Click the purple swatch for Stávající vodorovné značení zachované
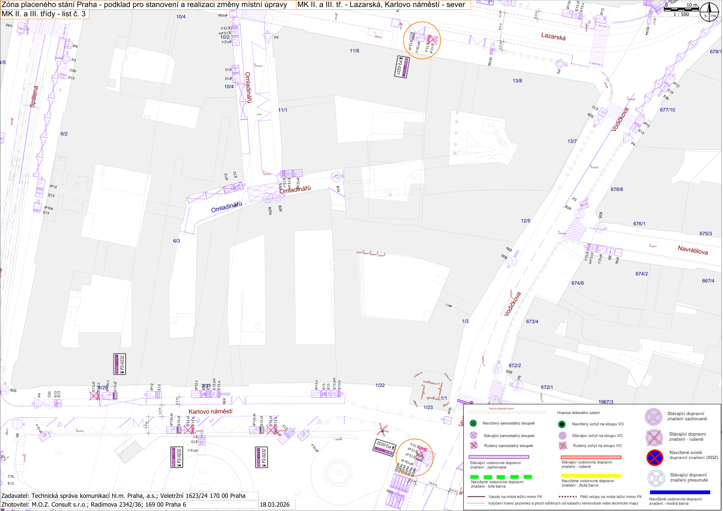Screen dimensions: 723x511 (x=499, y=457)
